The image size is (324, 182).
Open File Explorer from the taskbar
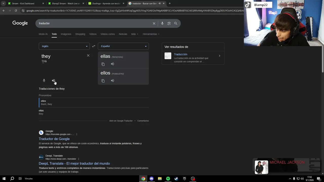point(160,178)
